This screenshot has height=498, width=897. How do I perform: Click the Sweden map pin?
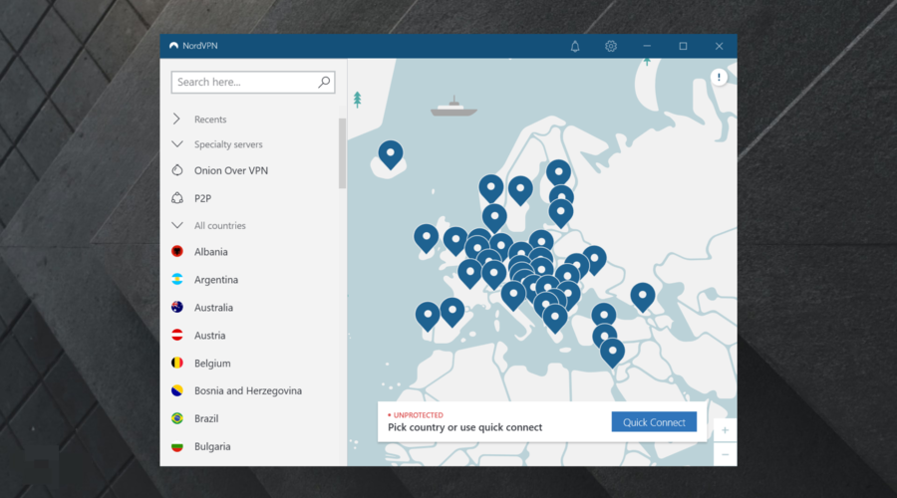pyautogui.click(x=520, y=189)
